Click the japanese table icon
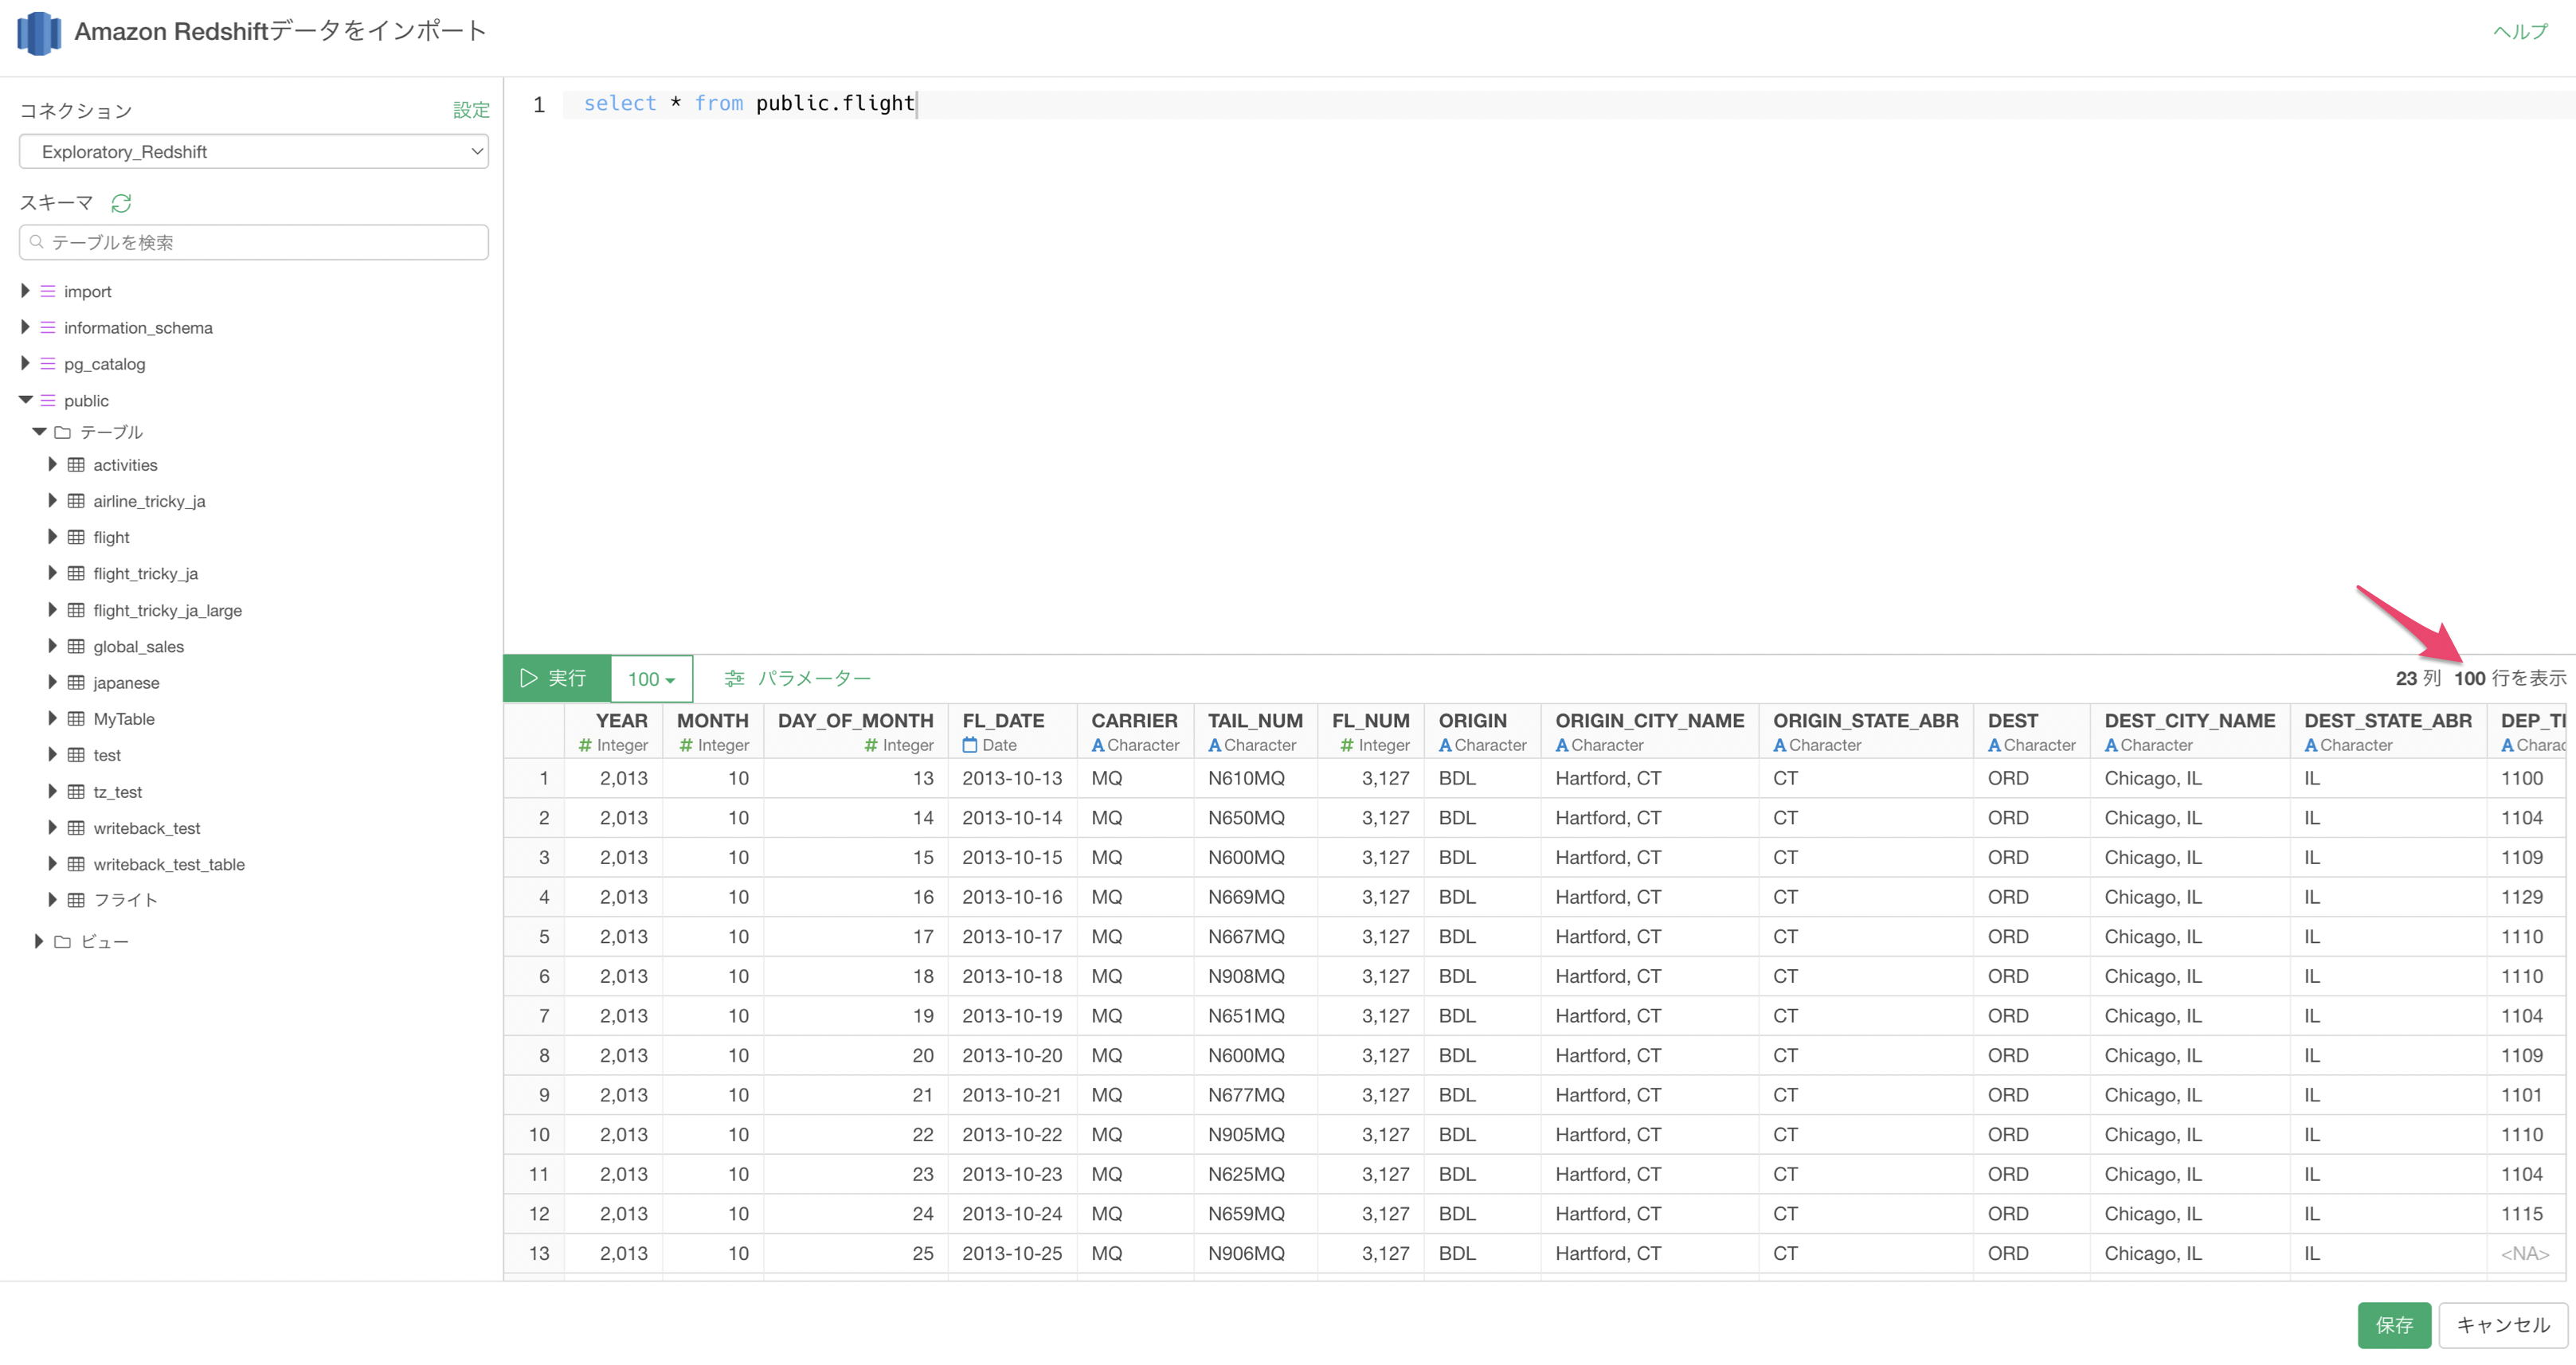This screenshot has width=2576, height=1365. point(76,682)
